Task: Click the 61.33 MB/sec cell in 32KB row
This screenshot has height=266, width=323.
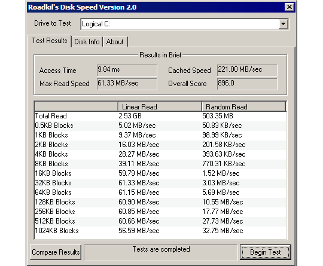Action: pos(139,183)
